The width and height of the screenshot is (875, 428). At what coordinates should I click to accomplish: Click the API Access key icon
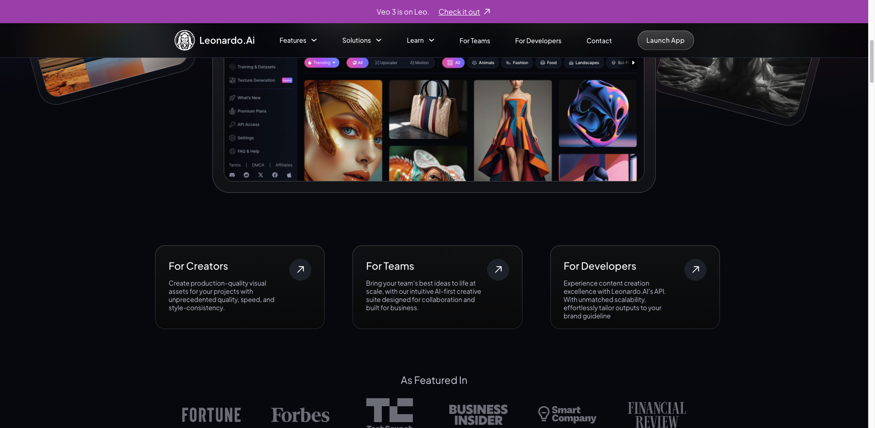232,124
